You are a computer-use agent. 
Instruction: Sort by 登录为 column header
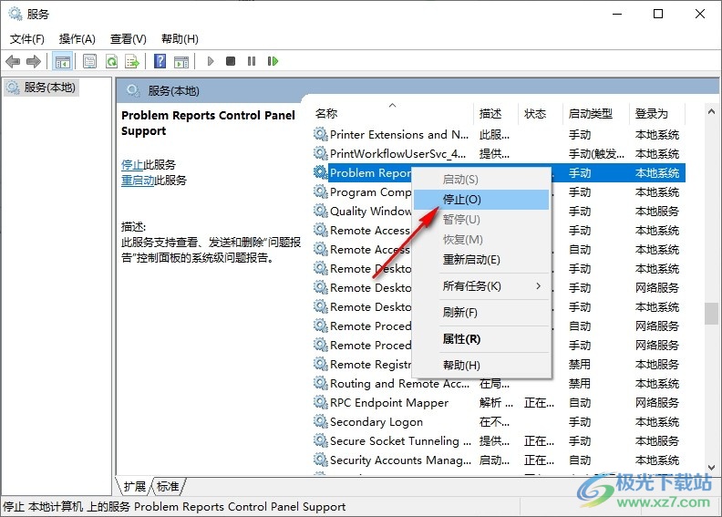(x=657, y=113)
